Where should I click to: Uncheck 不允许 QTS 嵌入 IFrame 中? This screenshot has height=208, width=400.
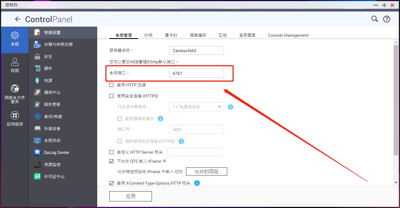click(112, 161)
